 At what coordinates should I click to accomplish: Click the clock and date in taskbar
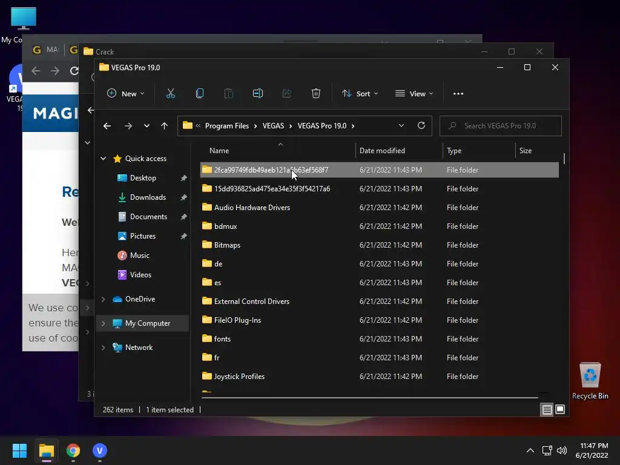(x=592, y=450)
